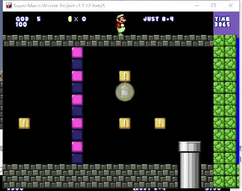Maximize the Super Mario Worker Project window
Viewport: 242px width, 191px height.
214,6
